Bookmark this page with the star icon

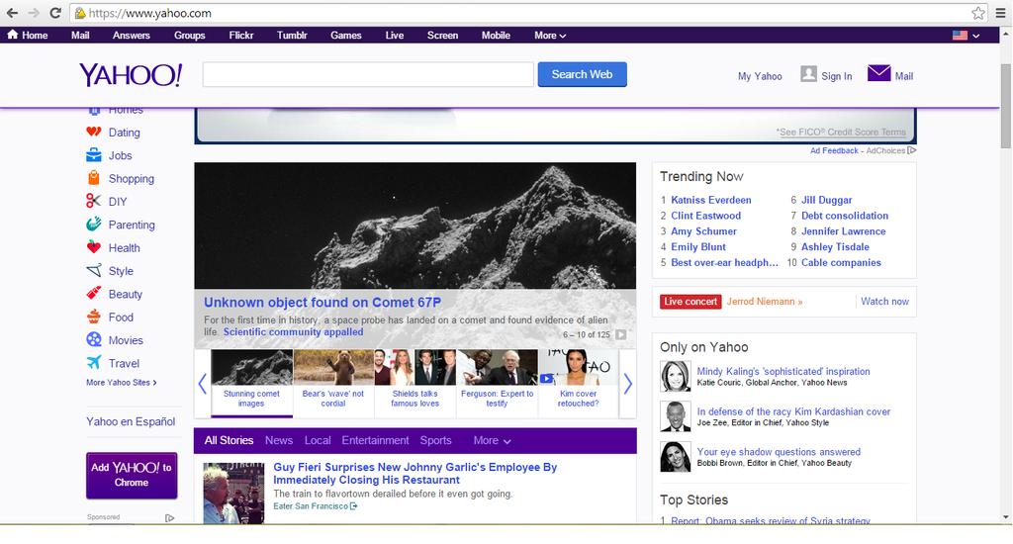(978, 13)
